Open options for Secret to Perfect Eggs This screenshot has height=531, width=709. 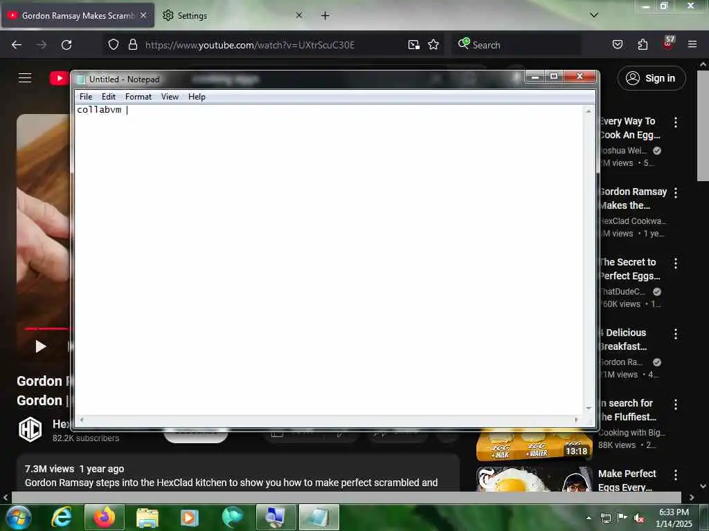click(x=676, y=263)
